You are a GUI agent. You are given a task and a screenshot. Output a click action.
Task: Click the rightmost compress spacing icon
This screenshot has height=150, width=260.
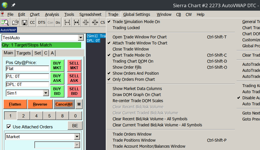[95, 22]
